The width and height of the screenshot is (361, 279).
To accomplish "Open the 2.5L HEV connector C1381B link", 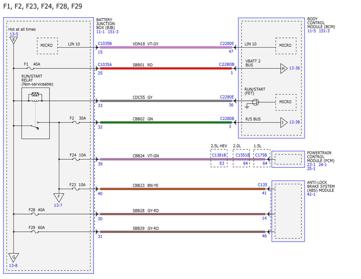I will click(x=219, y=155).
